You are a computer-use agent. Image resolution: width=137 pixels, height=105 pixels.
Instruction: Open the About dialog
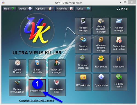[x=25, y=9]
